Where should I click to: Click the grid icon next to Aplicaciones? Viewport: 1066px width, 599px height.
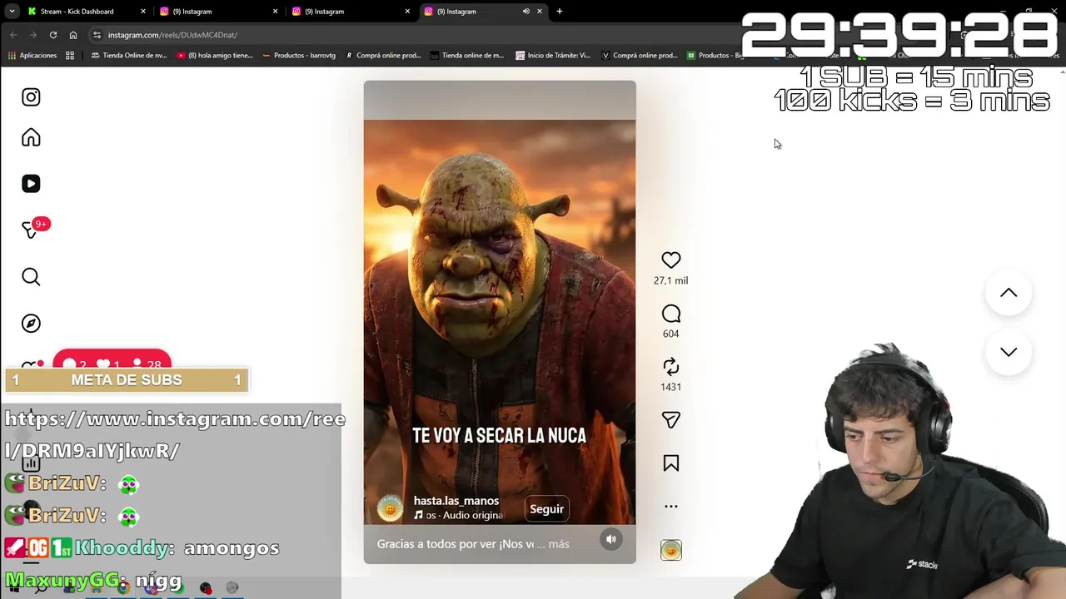point(70,56)
